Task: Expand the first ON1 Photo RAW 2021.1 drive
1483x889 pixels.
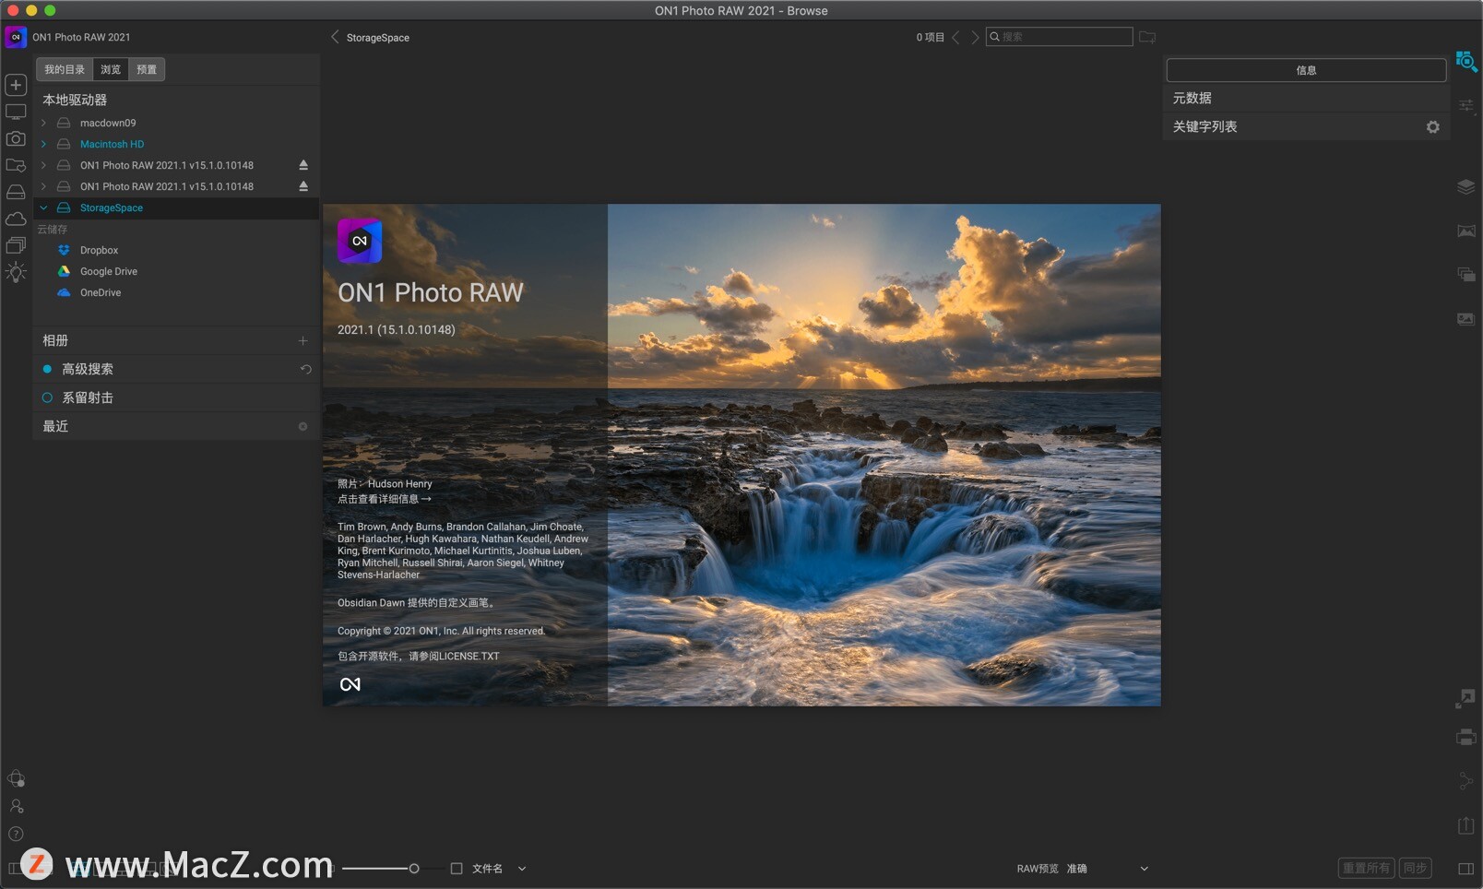Action: (x=43, y=165)
